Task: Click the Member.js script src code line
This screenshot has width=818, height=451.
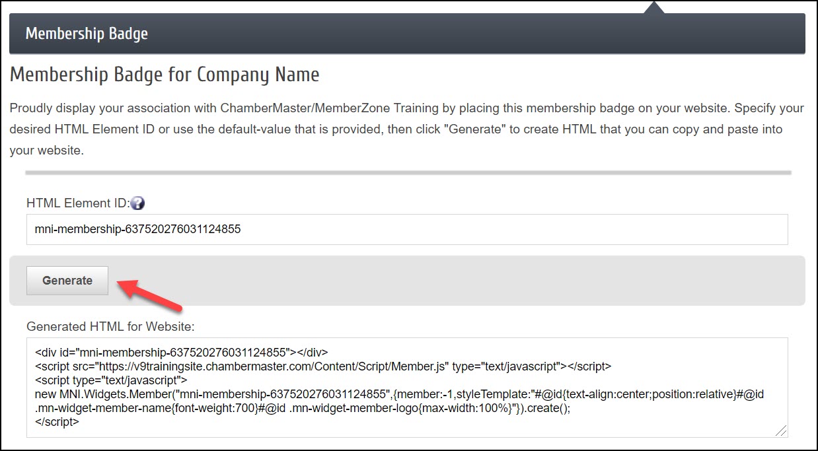Action: coord(323,366)
